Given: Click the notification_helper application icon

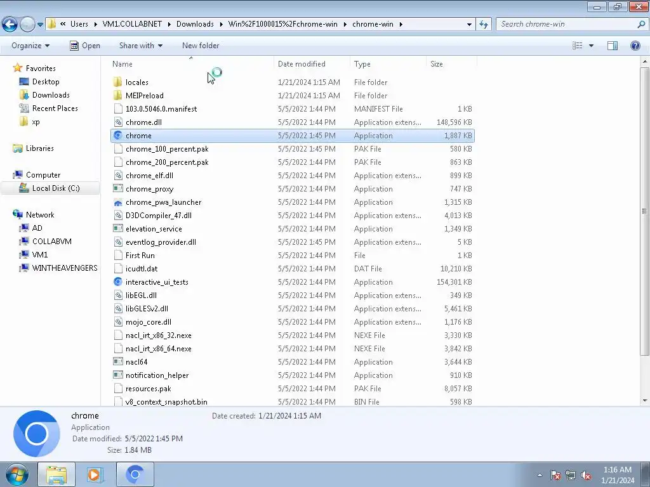Looking at the screenshot, I should [118, 375].
